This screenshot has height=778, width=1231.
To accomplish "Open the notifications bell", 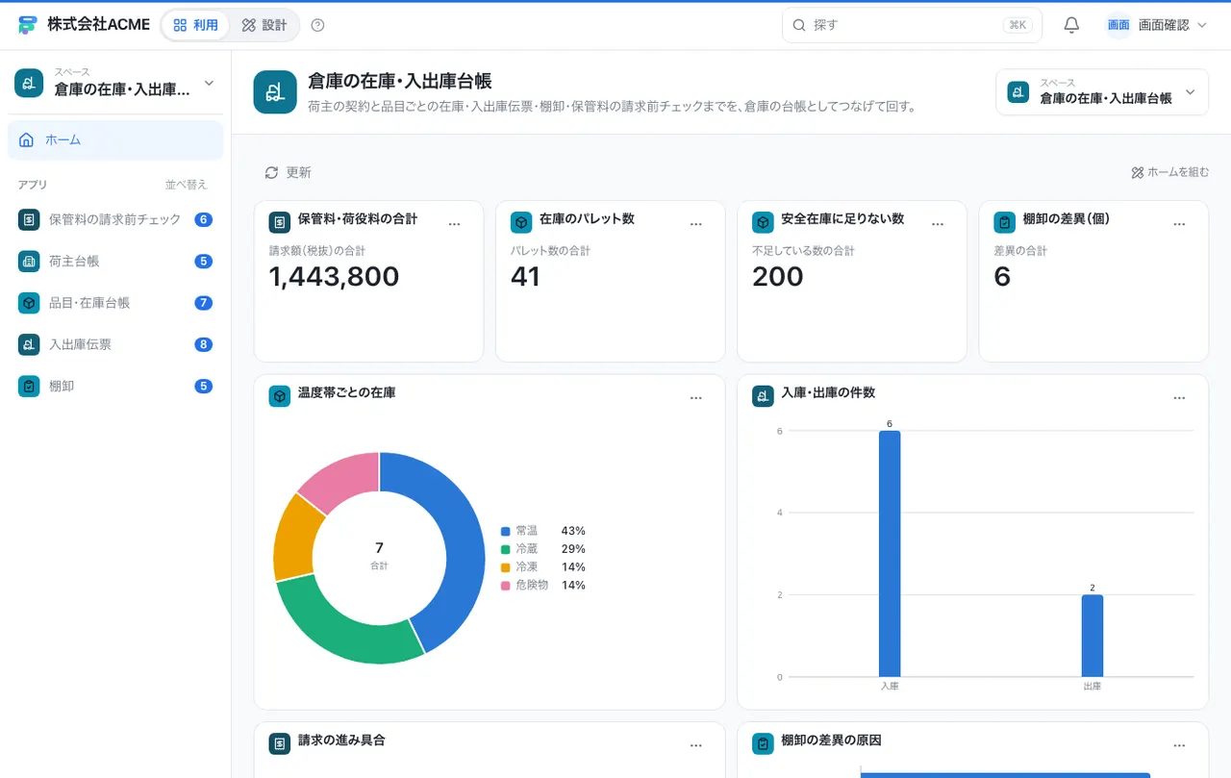I will coord(1071,25).
